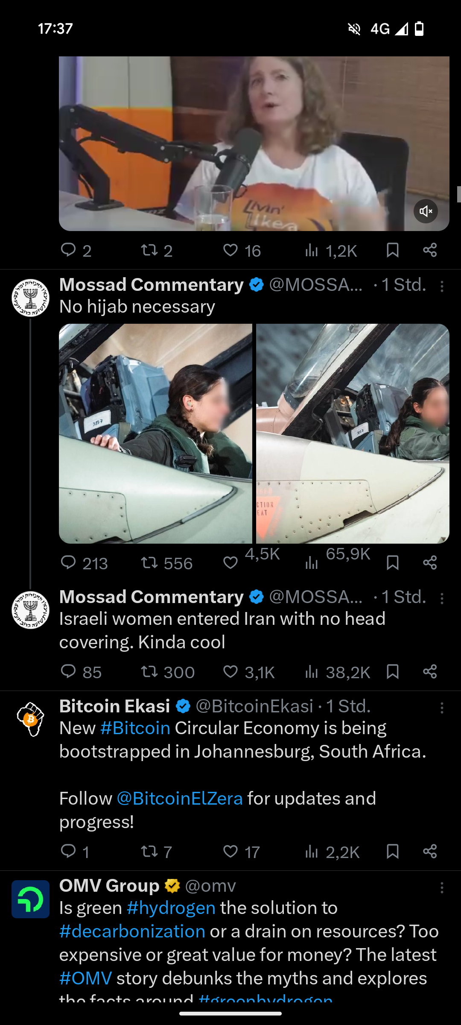This screenshot has height=1025, width=461.
Task: Open the OMV Group profile avatar
Action: point(30,899)
